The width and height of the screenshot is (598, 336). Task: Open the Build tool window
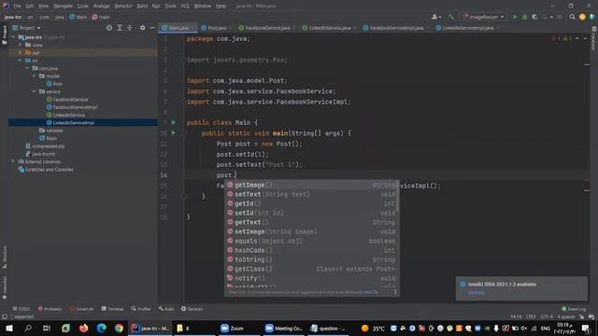166,309
